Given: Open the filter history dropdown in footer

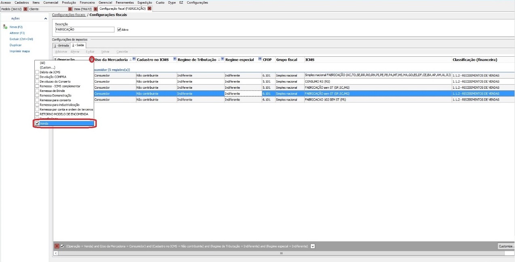Looking at the screenshot, I should [312, 246].
